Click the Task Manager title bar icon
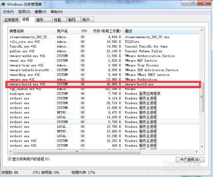The width and height of the screenshot is (213, 177). tap(3, 4)
